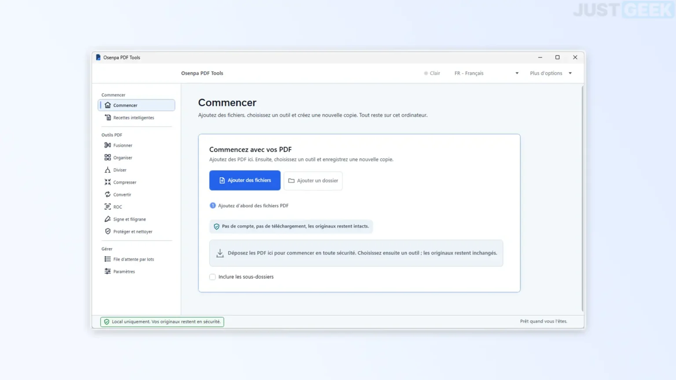Open Signe et filigrane
Viewport: 676px width, 380px height.
coord(136,219)
